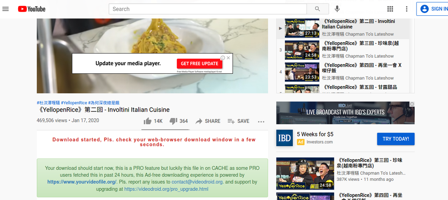This screenshot has height=200, width=448.
Task: Open the hamburger guide menu
Action: 6,9
